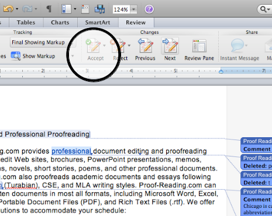Toggle the Review Pane

[199, 50]
